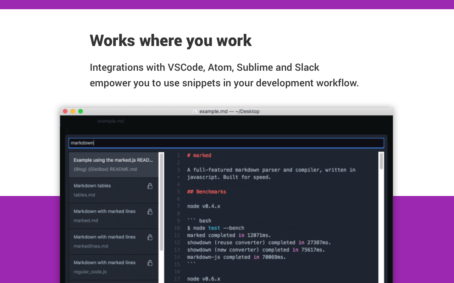
Task: Click the "# marked" heading on line 1
Action: coord(199,155)
